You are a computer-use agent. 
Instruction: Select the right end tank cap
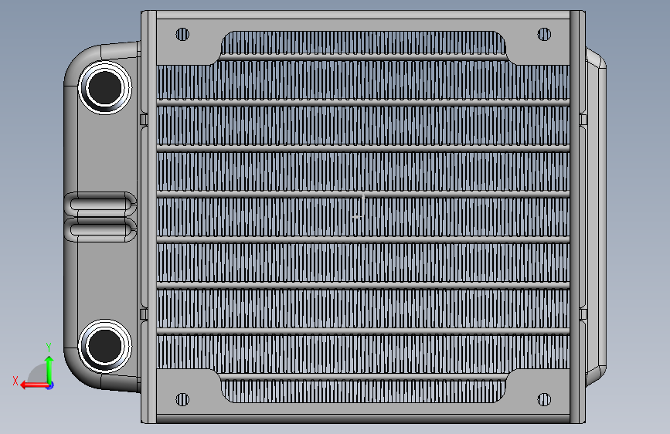[x=596, y=217]
